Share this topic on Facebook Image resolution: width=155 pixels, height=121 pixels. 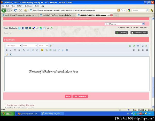(23, 28)
